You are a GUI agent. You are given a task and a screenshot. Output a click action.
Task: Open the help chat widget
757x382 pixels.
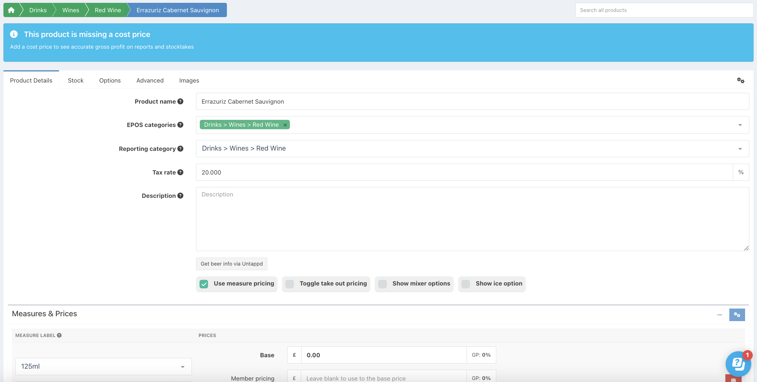coord(738,364)
